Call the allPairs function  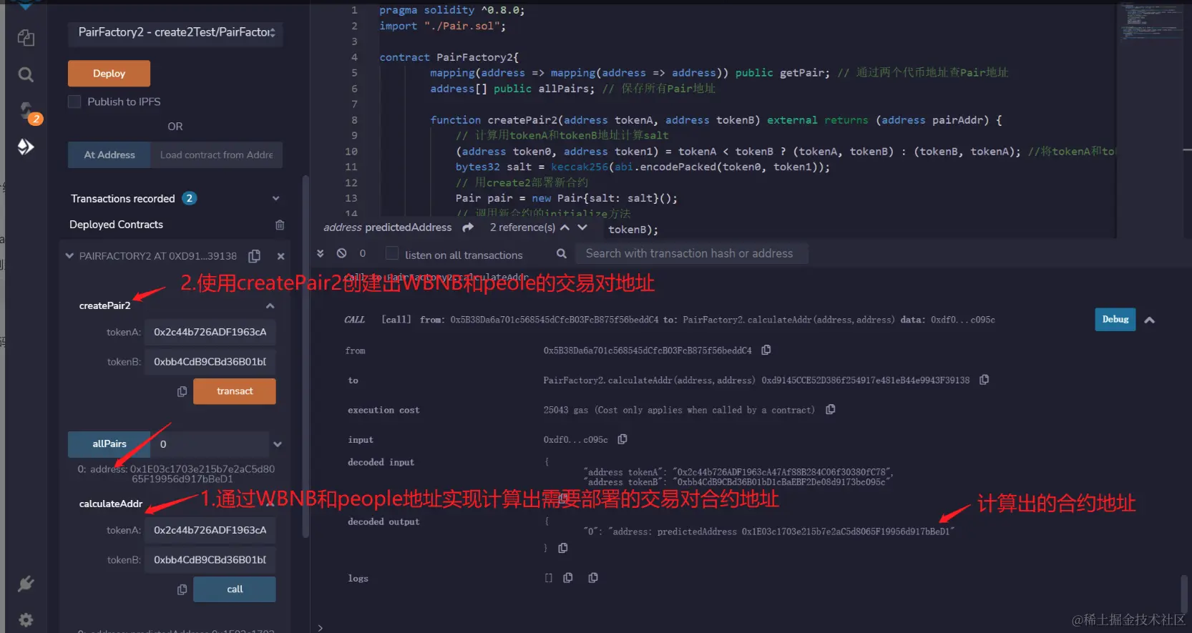click(109, 444)
